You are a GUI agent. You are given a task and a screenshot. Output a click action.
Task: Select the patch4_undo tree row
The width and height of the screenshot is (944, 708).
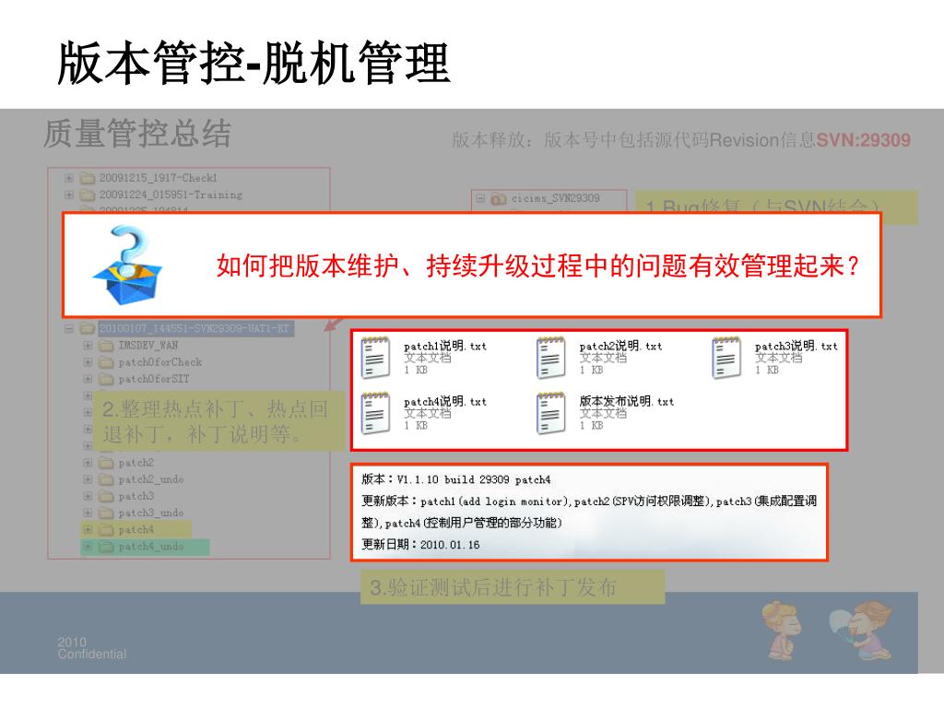point(151,547)
